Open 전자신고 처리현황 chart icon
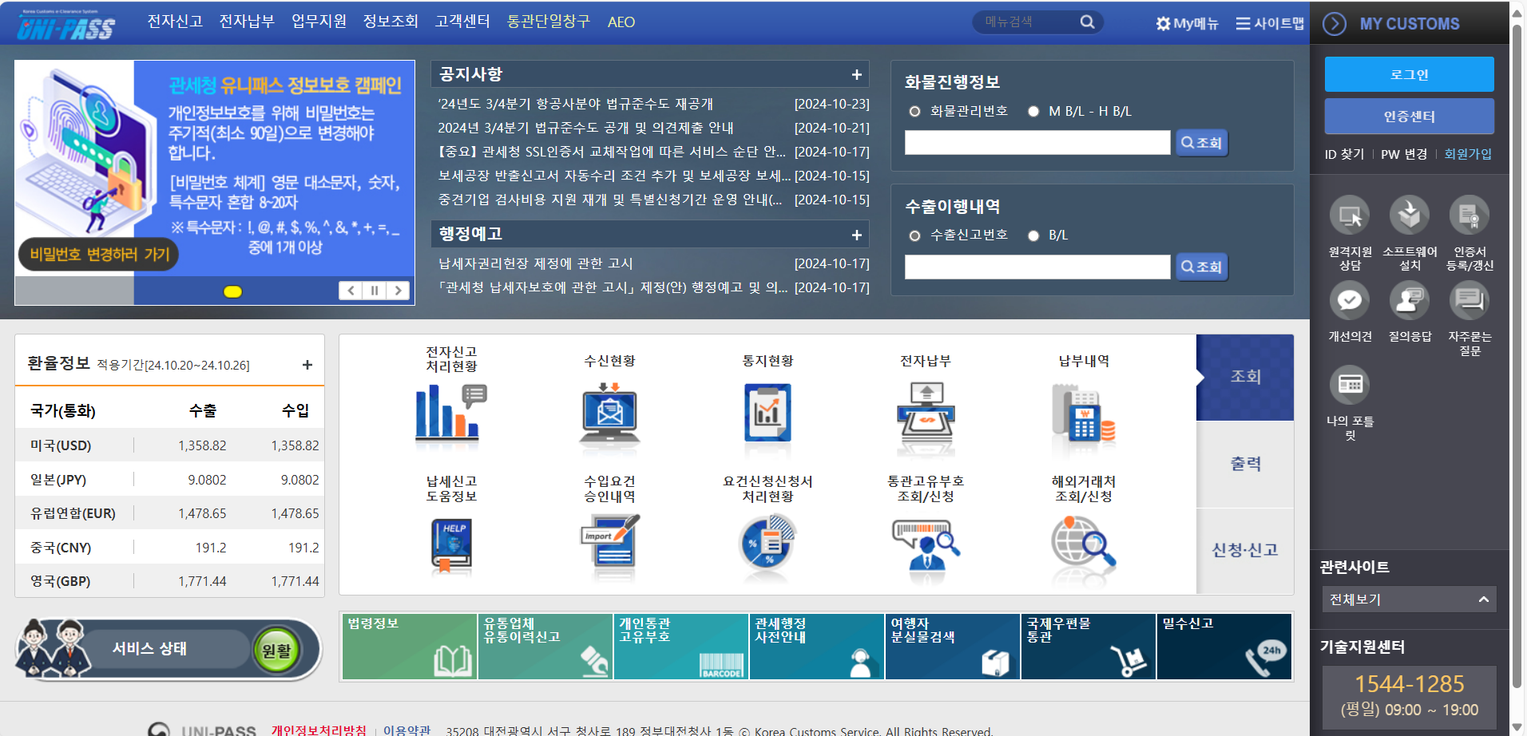The height and width of the screenshot is (736, 1527). (451, 411)
